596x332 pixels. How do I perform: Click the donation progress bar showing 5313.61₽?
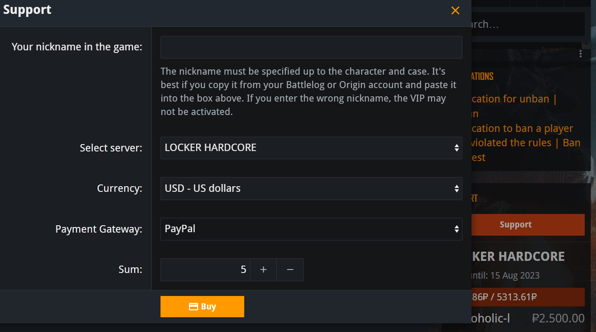coord(528,297)
